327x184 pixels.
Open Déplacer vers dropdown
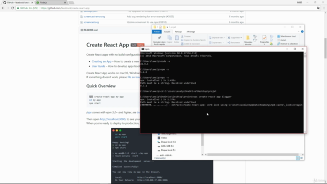tap(217, 38)
